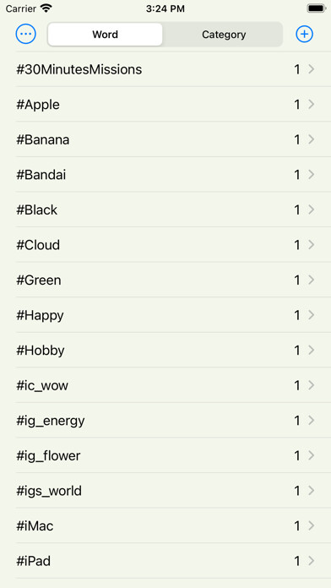Tap the battery indicator icon
The height and width of the screenshot is (588, 331).
[317, 8]
